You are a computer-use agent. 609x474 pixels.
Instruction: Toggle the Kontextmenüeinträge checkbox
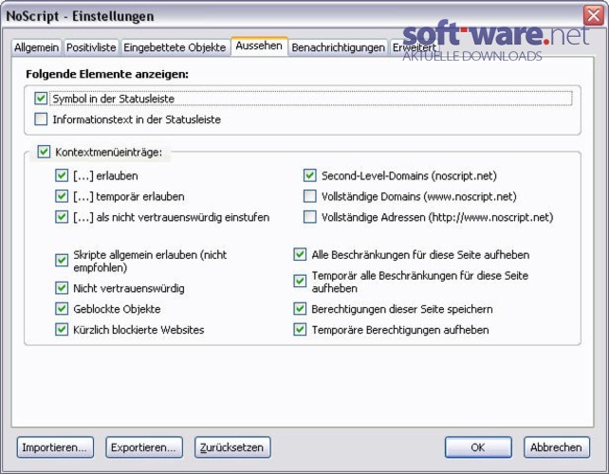pyautogui.click(x=44, y=152)
